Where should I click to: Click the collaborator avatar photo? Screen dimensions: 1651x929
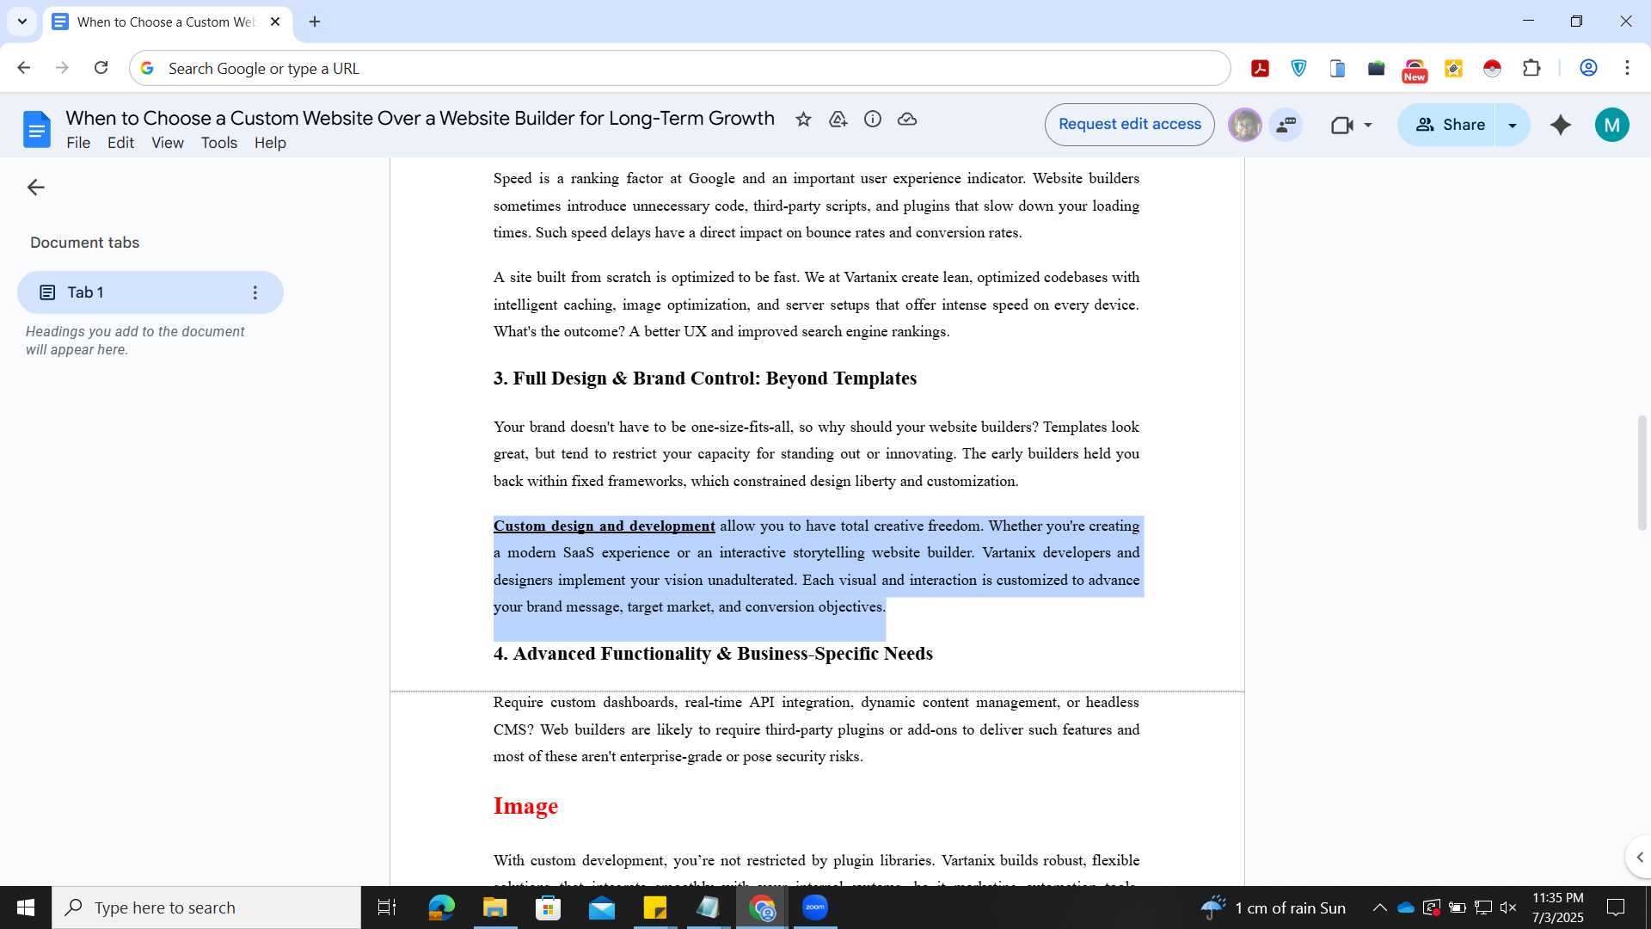point(1244,125)
